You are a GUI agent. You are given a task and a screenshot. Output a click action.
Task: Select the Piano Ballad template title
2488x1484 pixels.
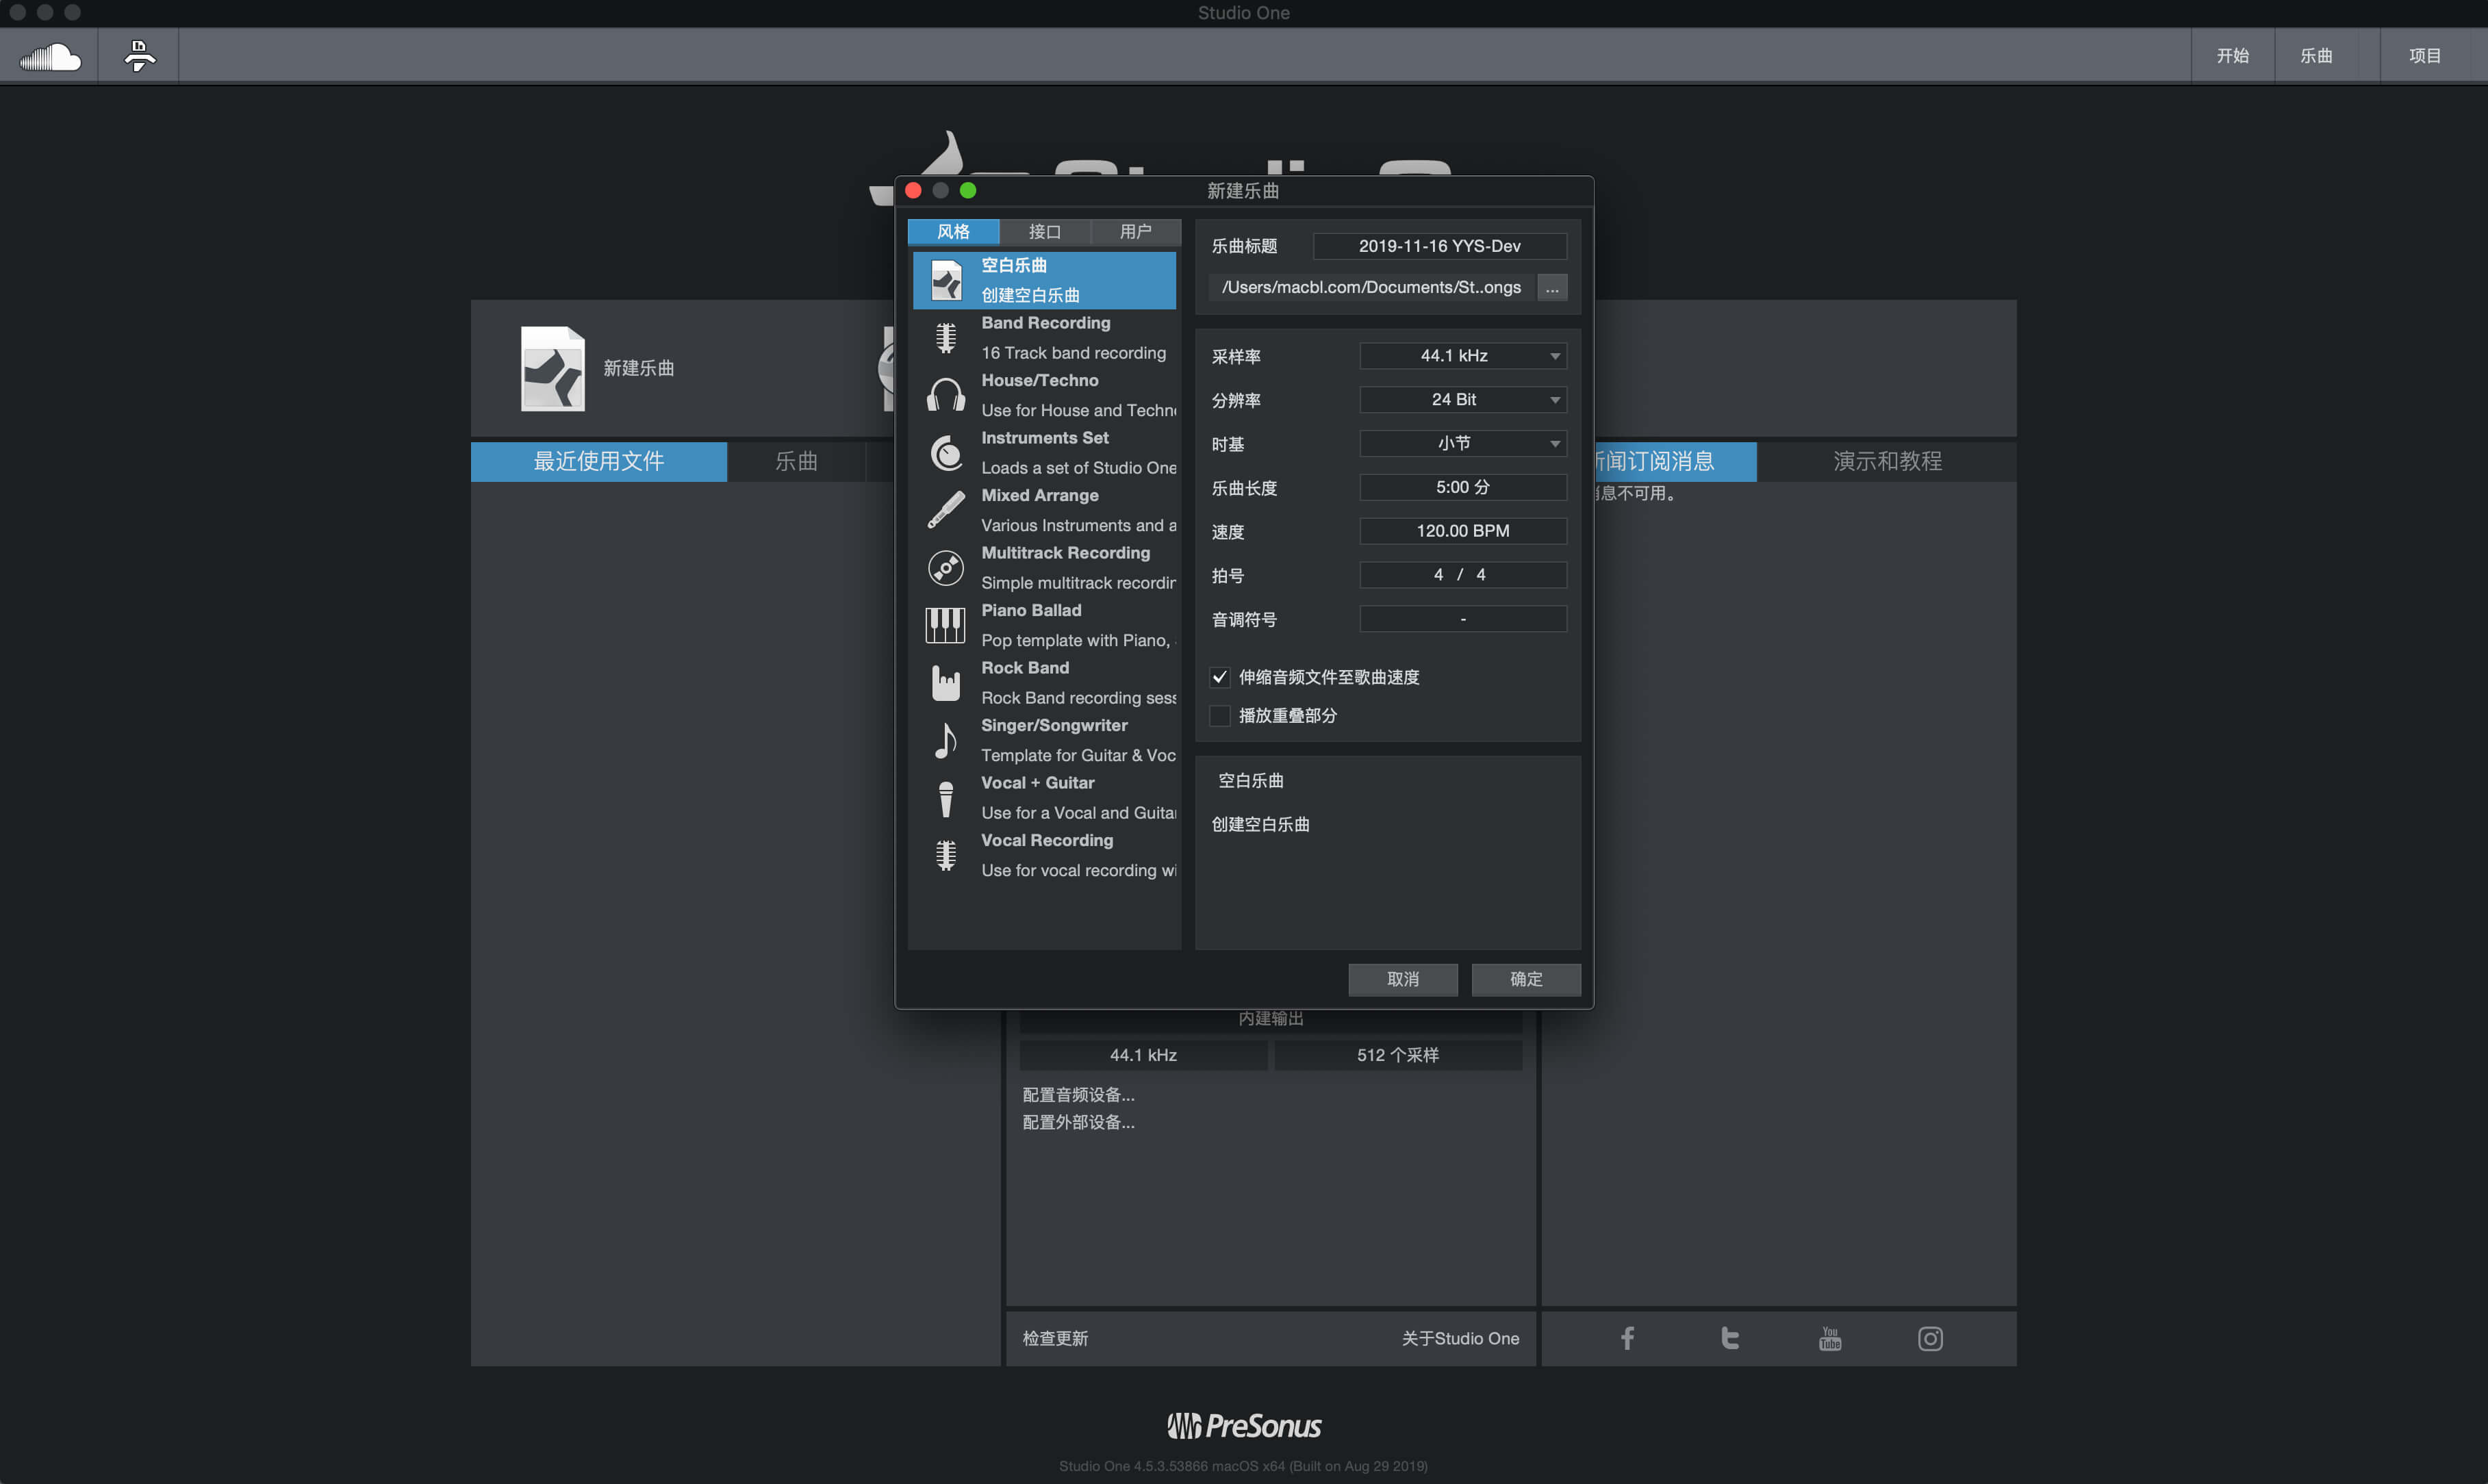pos(1031,610)
